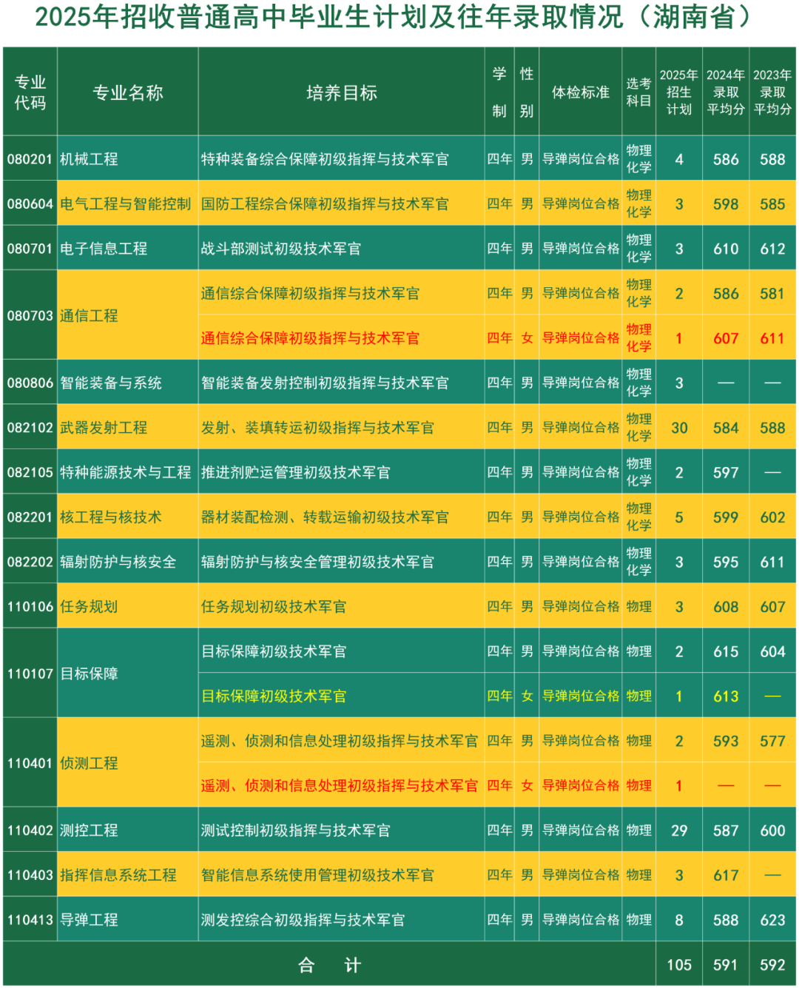Screen dimensions: 799x988
Task: Select code 082202 辐射防护与核安全
Action: click(30, 562)
